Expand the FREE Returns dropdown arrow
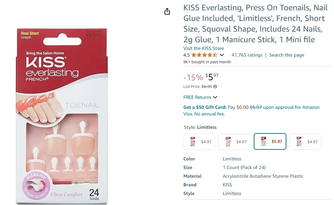 [215, 98]
